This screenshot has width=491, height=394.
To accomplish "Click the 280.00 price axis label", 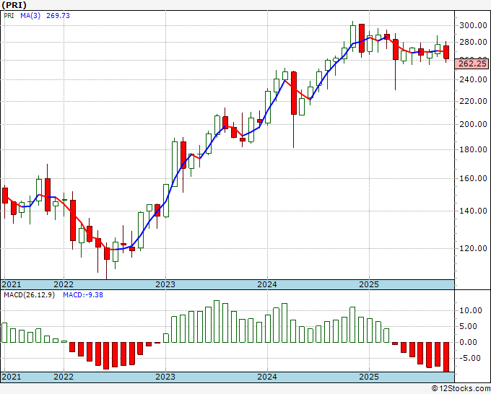I will click(473, 42).
